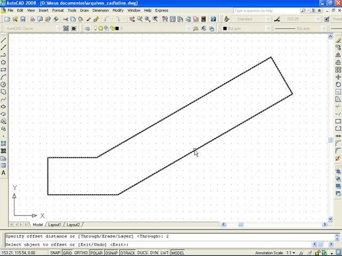Screen dimensions: 342x256
Task: Select the Multiline Text tool
Action: click(3, 173)
